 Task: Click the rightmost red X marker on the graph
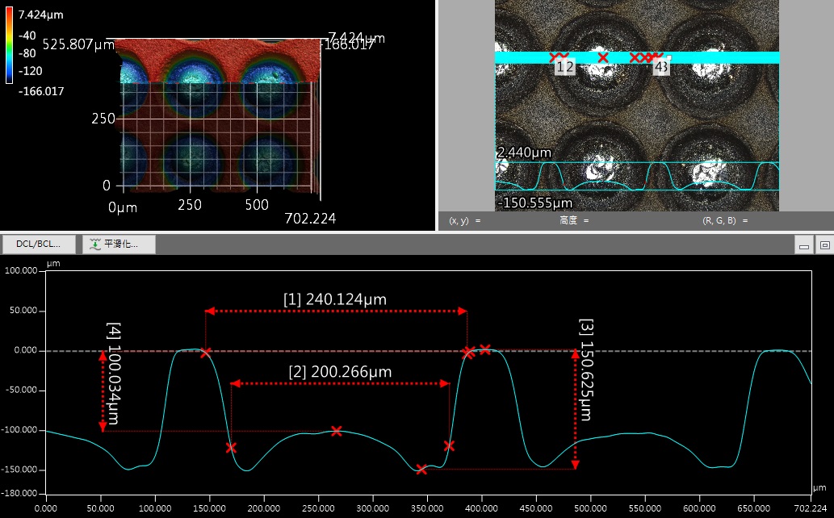(485, 349)
